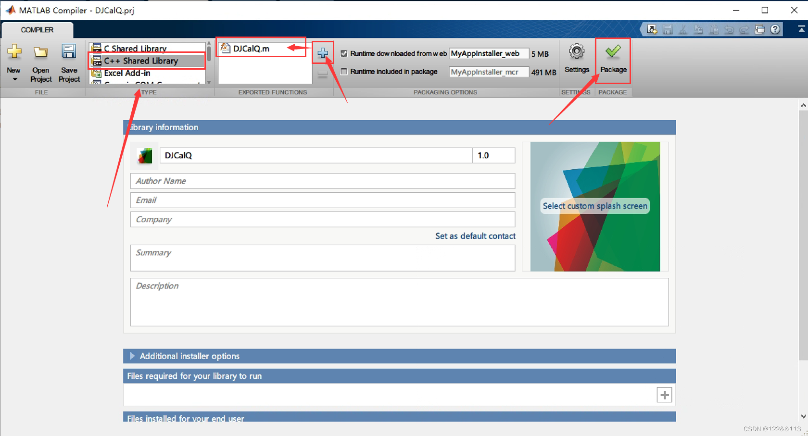
Task: Close the MATLAB Compiler window
Action: pos(794,10)
